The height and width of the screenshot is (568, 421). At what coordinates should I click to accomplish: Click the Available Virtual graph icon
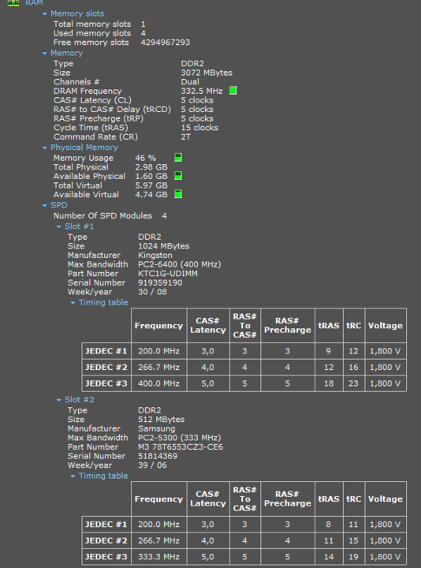click(x=178, y=194)
